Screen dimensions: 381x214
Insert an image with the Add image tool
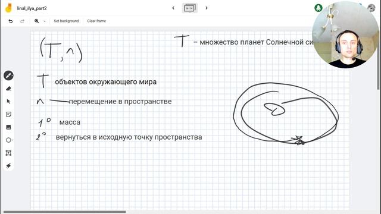[8, 127]
